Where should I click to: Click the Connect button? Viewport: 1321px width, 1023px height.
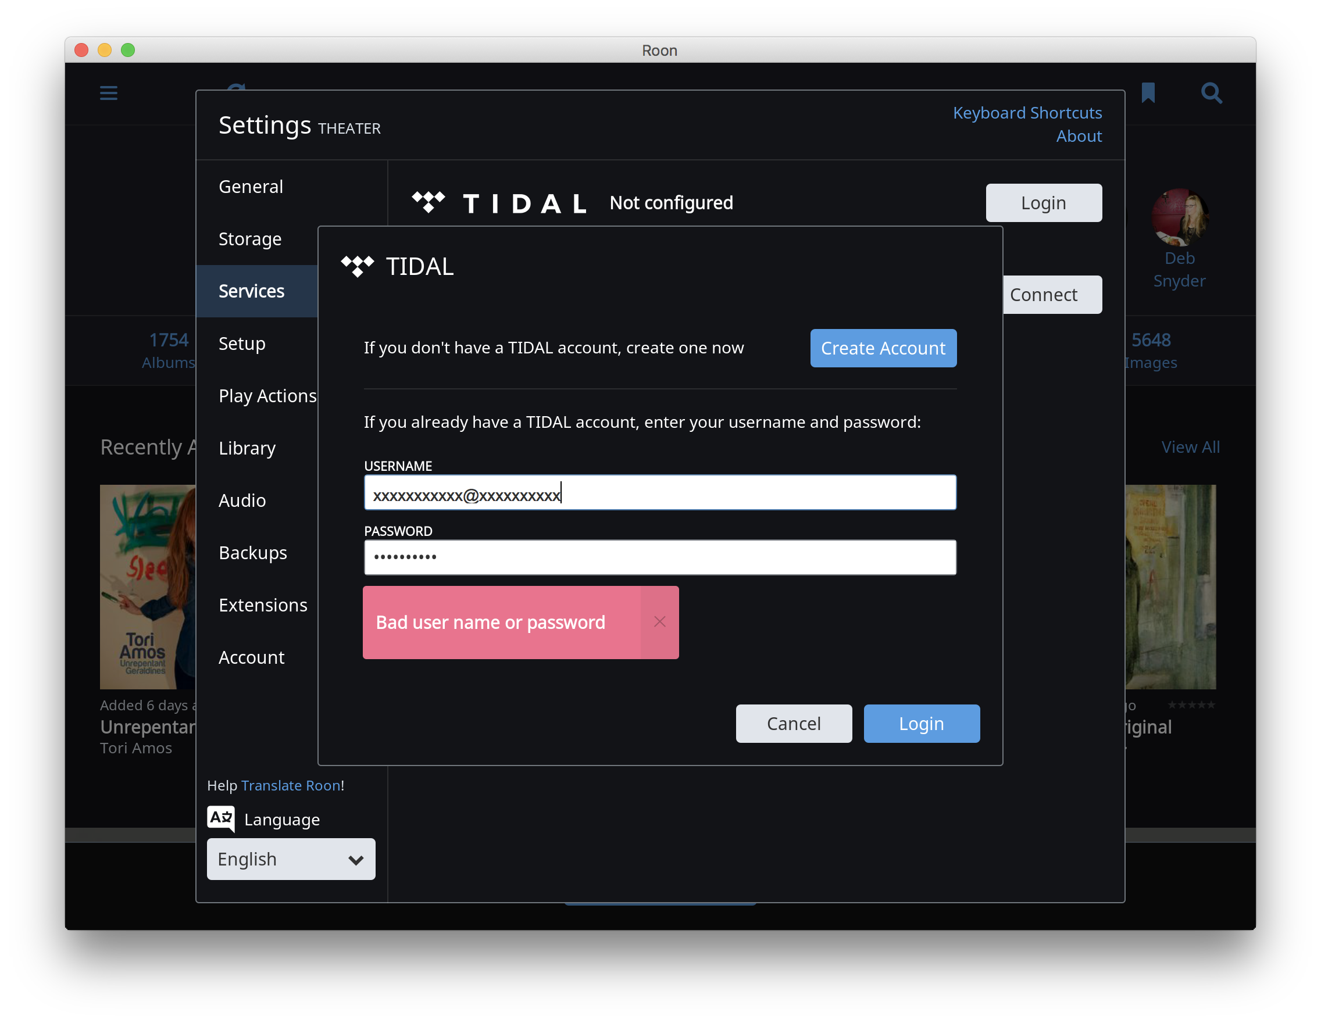tap(1052, 295)
